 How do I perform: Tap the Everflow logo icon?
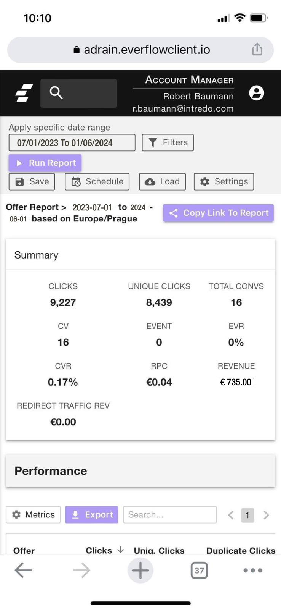[24, 93]
